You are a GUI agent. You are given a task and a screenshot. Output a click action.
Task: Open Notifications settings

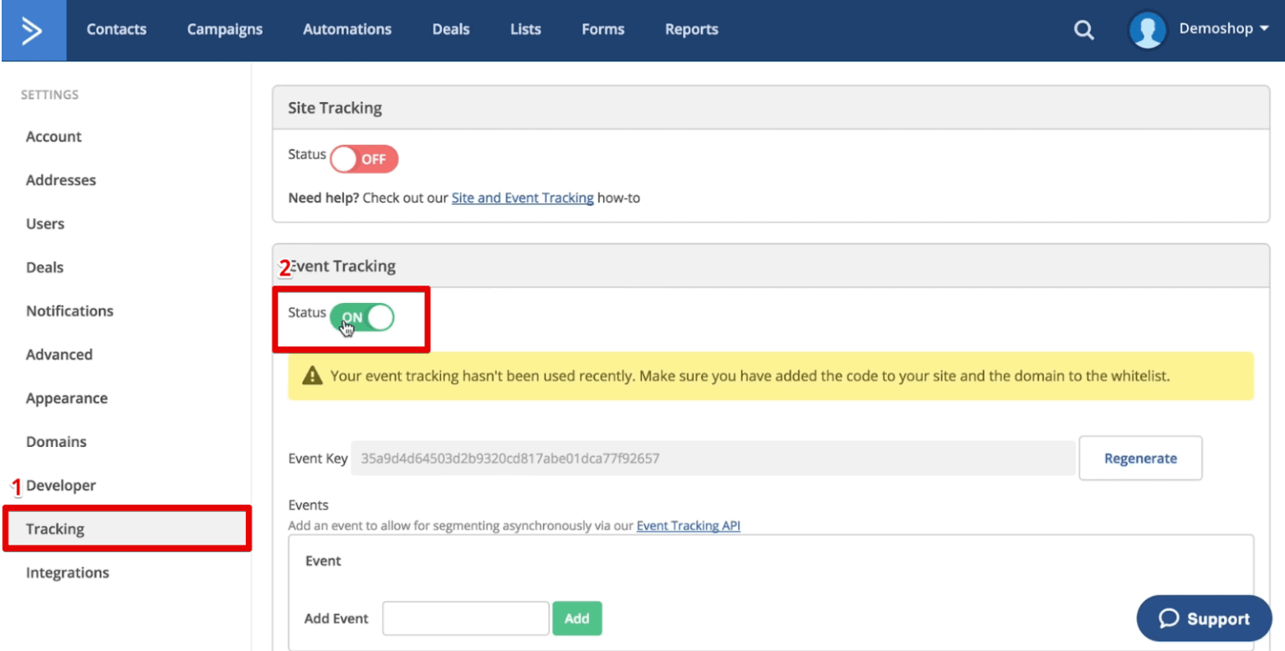pos(69,310)
